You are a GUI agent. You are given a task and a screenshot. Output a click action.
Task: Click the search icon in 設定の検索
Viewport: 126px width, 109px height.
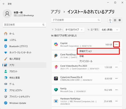pos(43,25)
